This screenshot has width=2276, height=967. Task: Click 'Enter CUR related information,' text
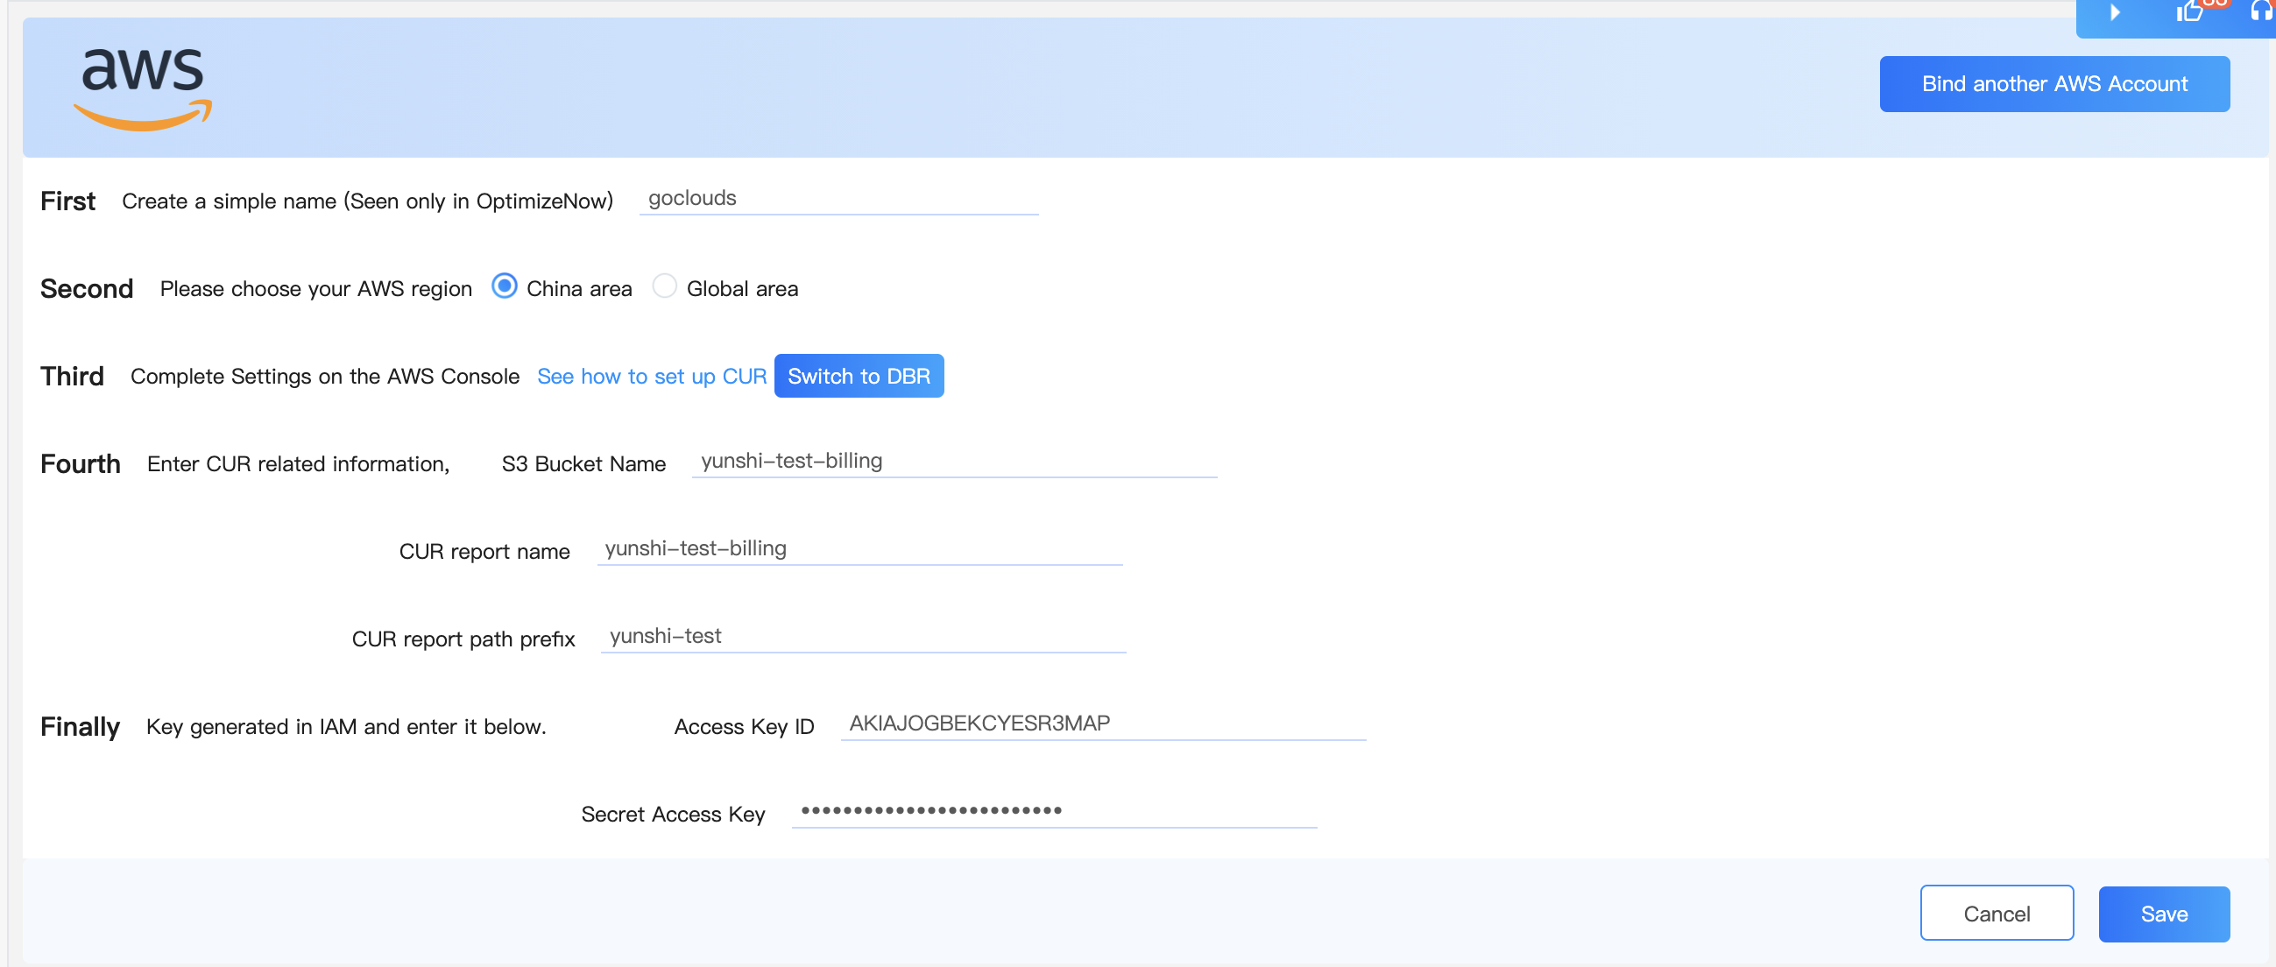coord(298,463)
